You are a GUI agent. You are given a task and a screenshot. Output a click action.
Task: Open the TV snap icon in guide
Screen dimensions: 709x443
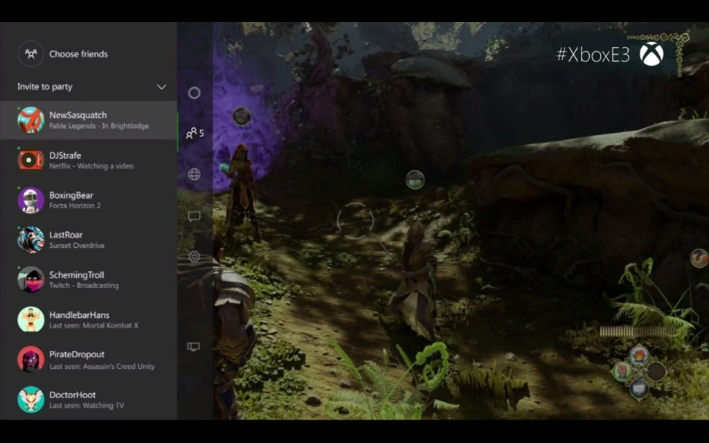[x=194, y=347]
